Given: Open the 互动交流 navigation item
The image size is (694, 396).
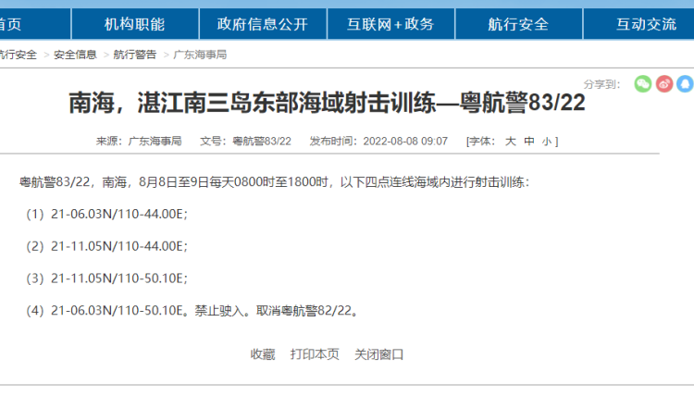Looking at the screenshot, I should tap(646, 24).
